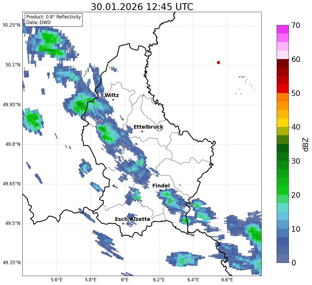Click the Esch/Alzette cross marker
312x285 pixels.
click(123, 224)
